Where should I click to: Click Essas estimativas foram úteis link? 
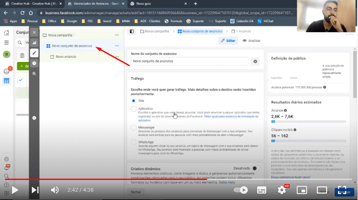point(291,177)
